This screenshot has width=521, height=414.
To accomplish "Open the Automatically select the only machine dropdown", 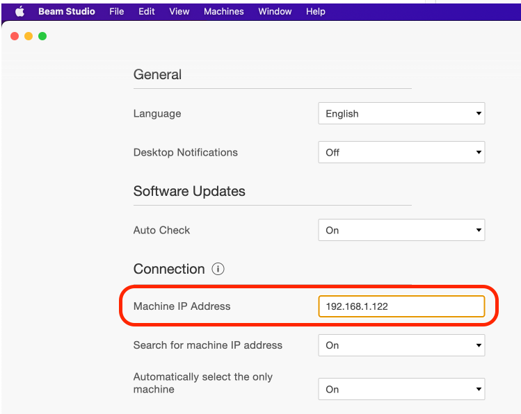I will pos(401,390).
